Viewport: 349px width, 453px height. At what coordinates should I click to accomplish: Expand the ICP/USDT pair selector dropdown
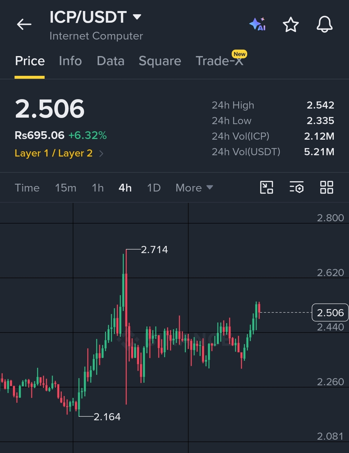tap(137, 17)
